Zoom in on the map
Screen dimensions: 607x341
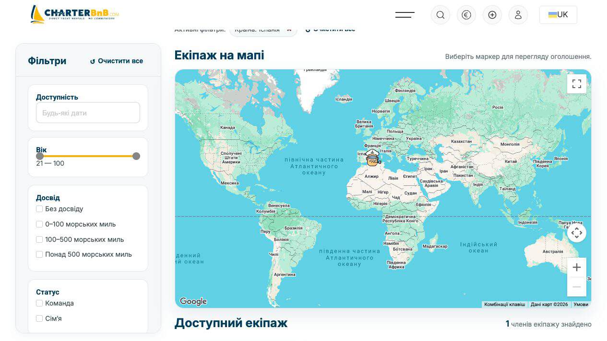577,267
